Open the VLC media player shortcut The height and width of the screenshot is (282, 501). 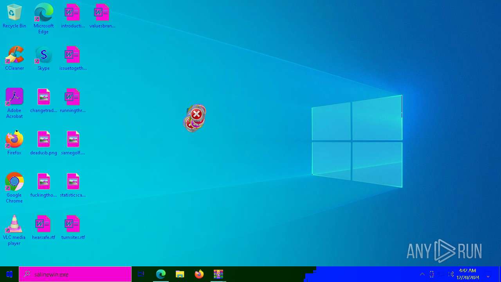click(x=14, y=230)
